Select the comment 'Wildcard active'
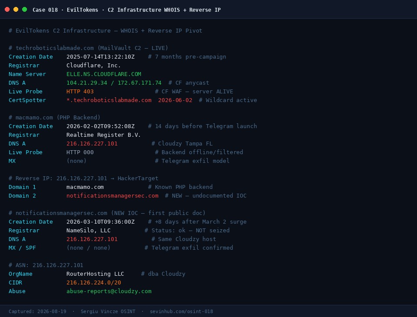Viewport: 417px width, 317px height. [x=232, y=100]
